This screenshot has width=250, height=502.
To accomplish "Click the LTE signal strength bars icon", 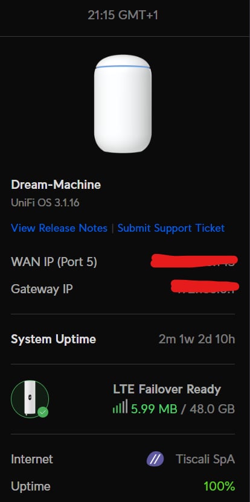I will click(x=120, y=406).
